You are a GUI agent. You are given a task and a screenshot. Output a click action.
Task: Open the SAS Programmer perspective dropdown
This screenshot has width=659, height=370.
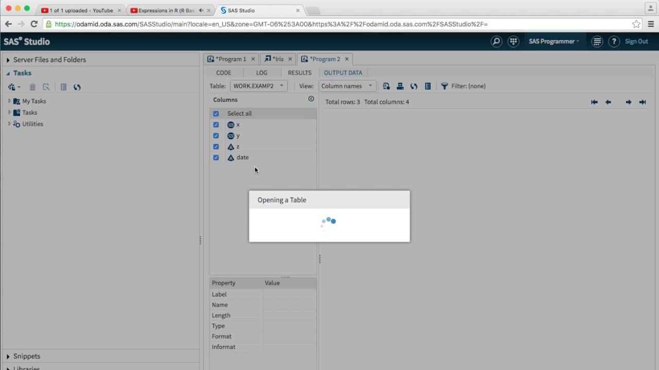[x=554, y=42]
